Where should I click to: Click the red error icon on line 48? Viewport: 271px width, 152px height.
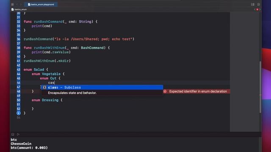pyautogui.click(x=165, y=91)
